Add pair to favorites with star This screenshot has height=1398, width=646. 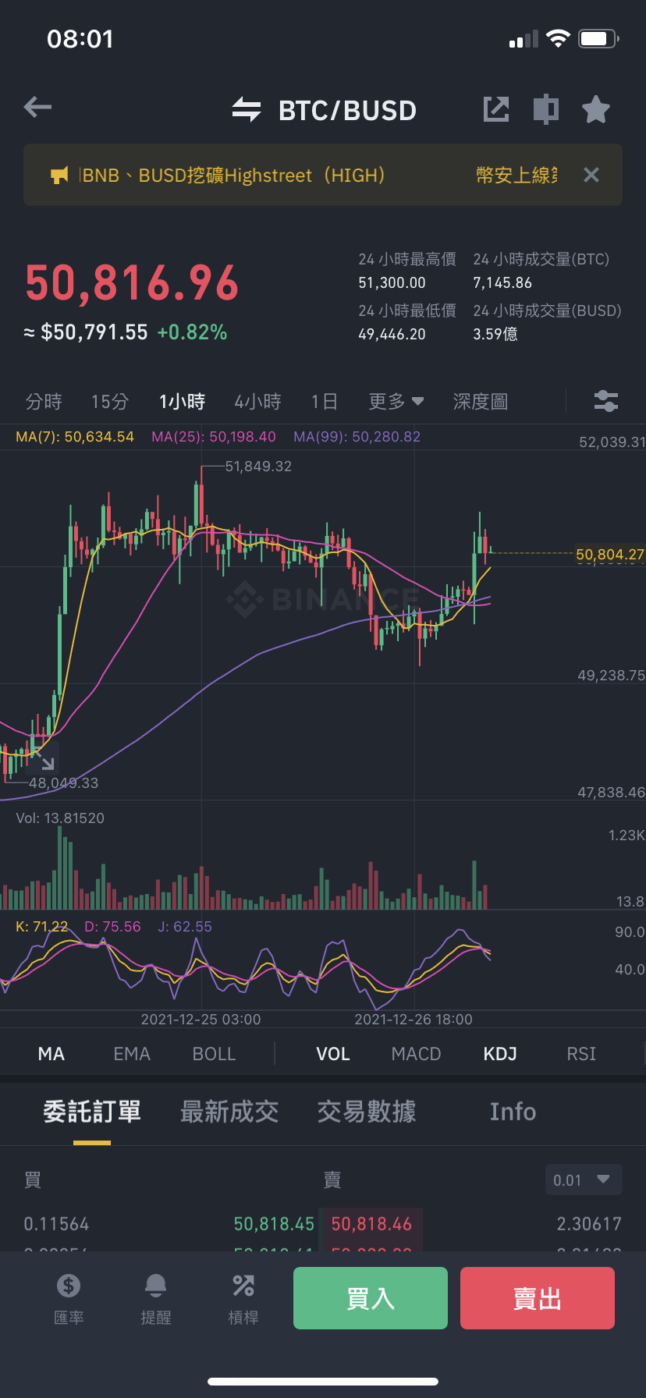coord(596,109)
